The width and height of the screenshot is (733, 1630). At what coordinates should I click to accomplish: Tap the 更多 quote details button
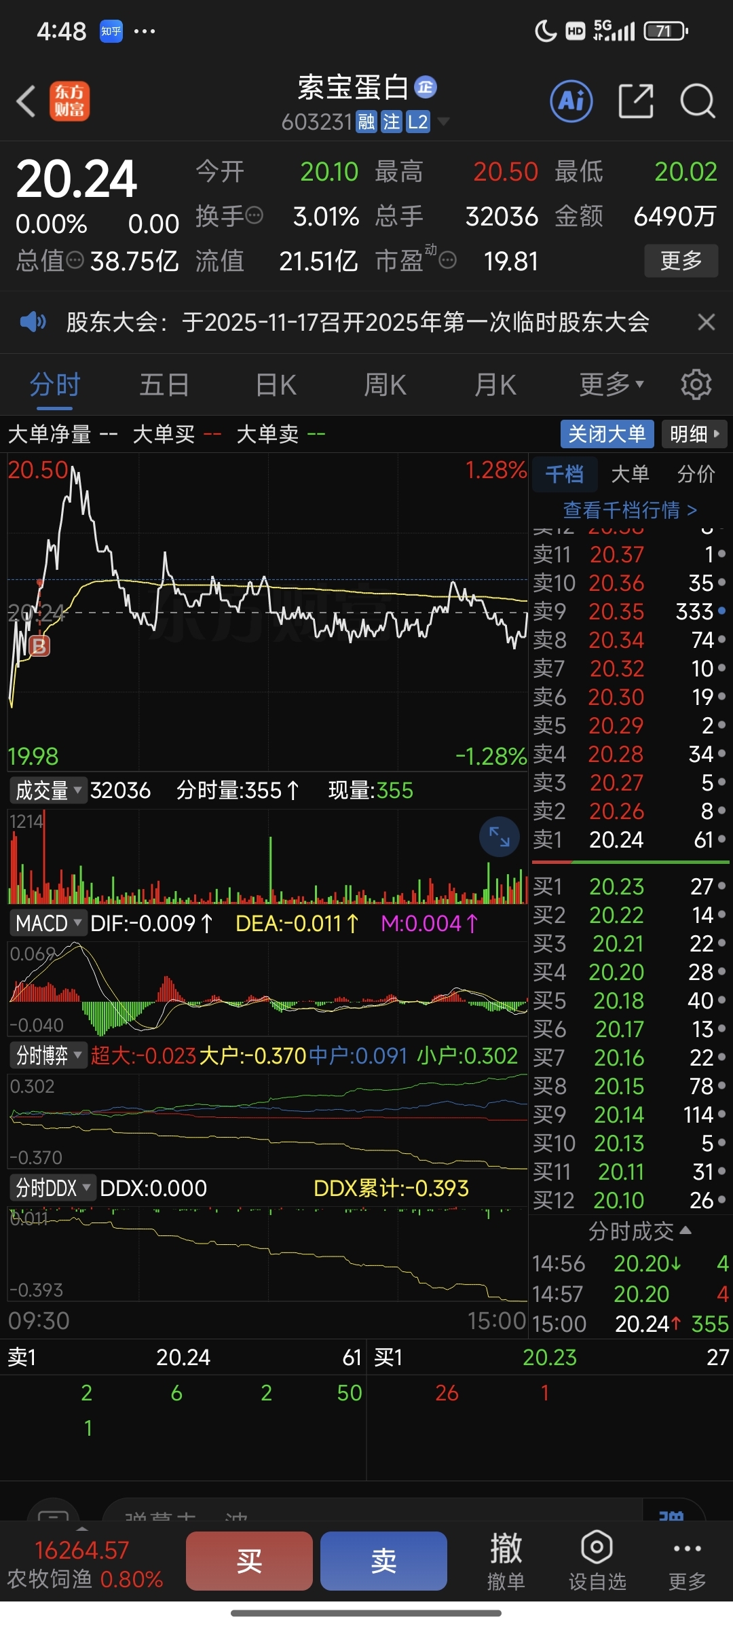pyautogui.click(x=681, y=260)
